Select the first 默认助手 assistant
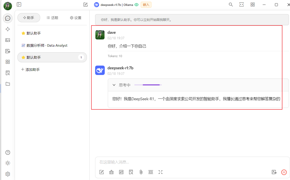 pyautogui.click(x=52, y=33)
